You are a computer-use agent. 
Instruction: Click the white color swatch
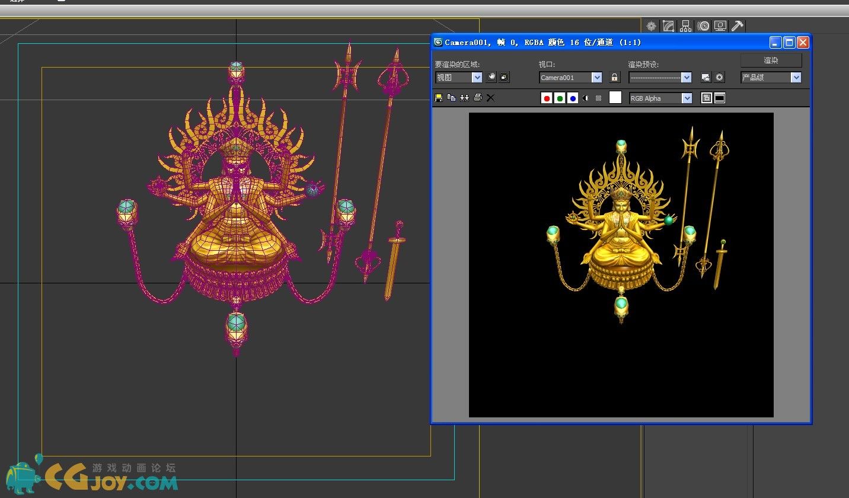(x=615, y=98)
